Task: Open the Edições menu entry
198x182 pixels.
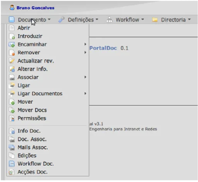Action: (x=48, y=155)
